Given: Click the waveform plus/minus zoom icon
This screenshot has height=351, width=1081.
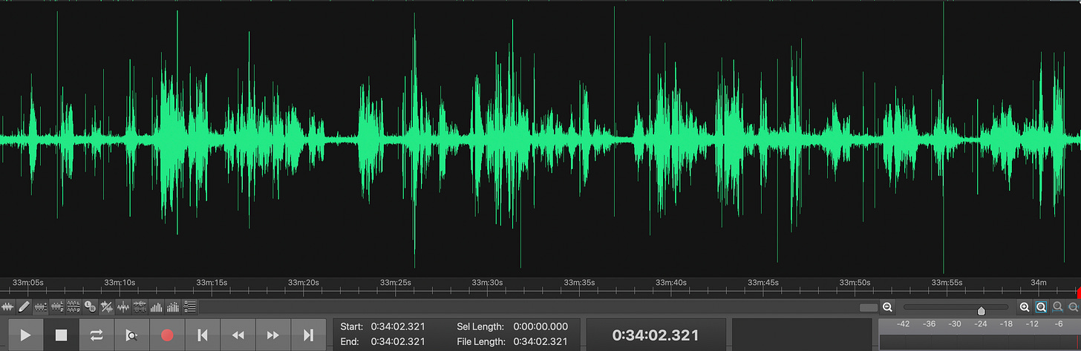Looking at the screenshot, I should pyautogui.click(x=41, y=306).
